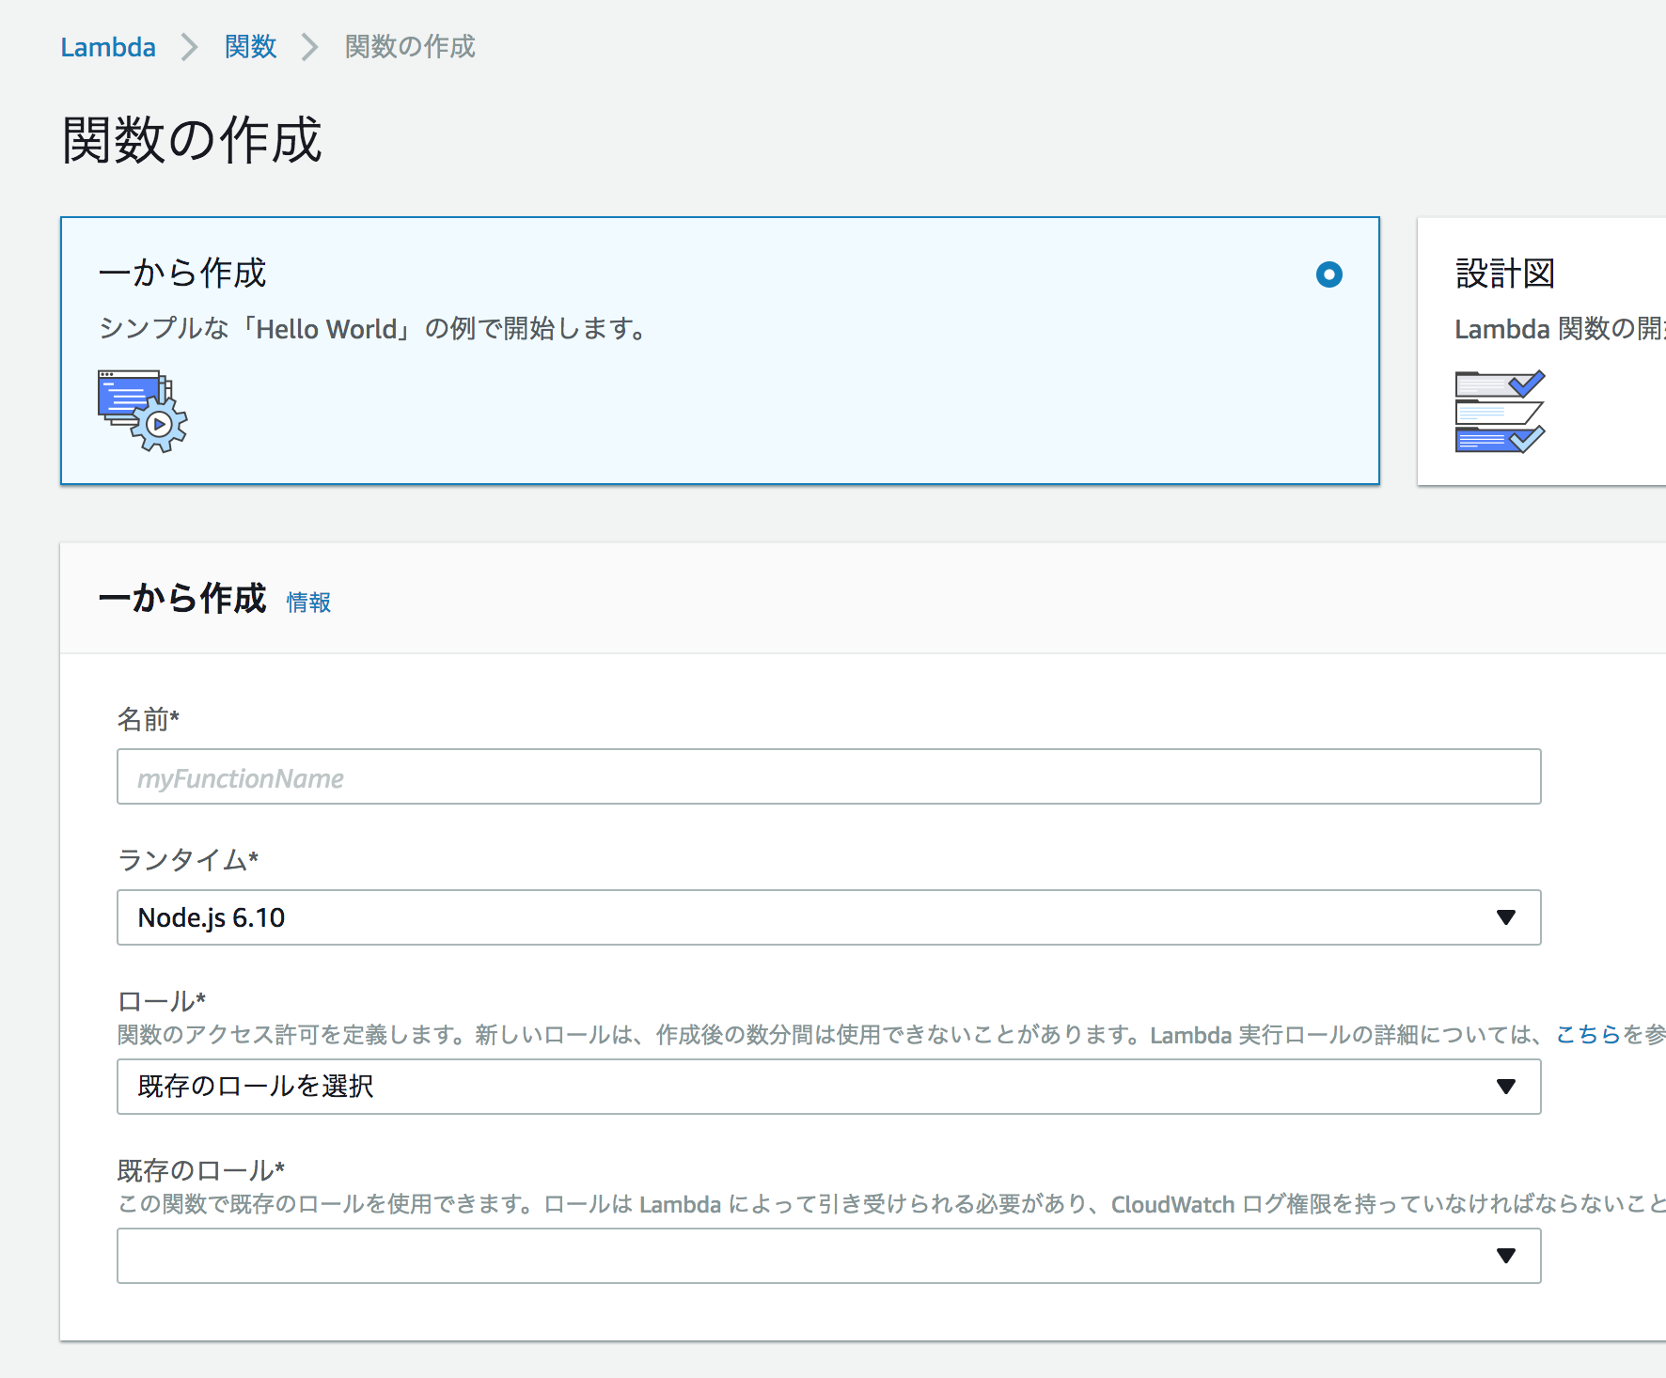
Task: Click the ロール* field label
Action: [x=162, y=1001]
